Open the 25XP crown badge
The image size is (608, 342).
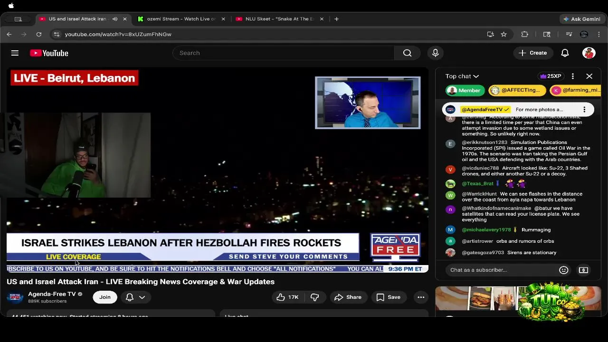tap(551, 76)
